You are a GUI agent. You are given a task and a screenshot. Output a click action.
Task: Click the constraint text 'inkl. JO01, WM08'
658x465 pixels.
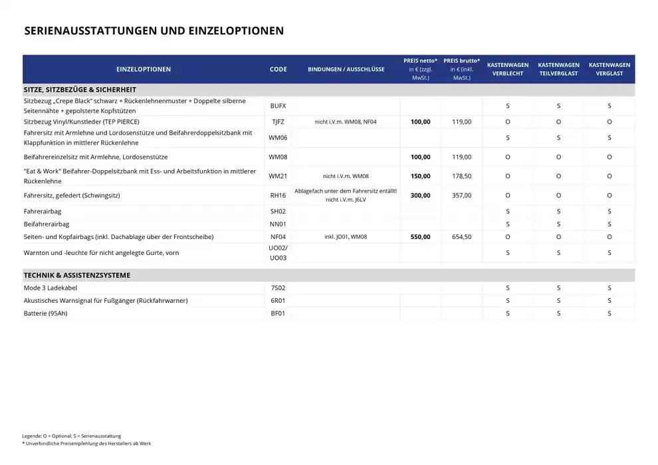coord(346,236)
